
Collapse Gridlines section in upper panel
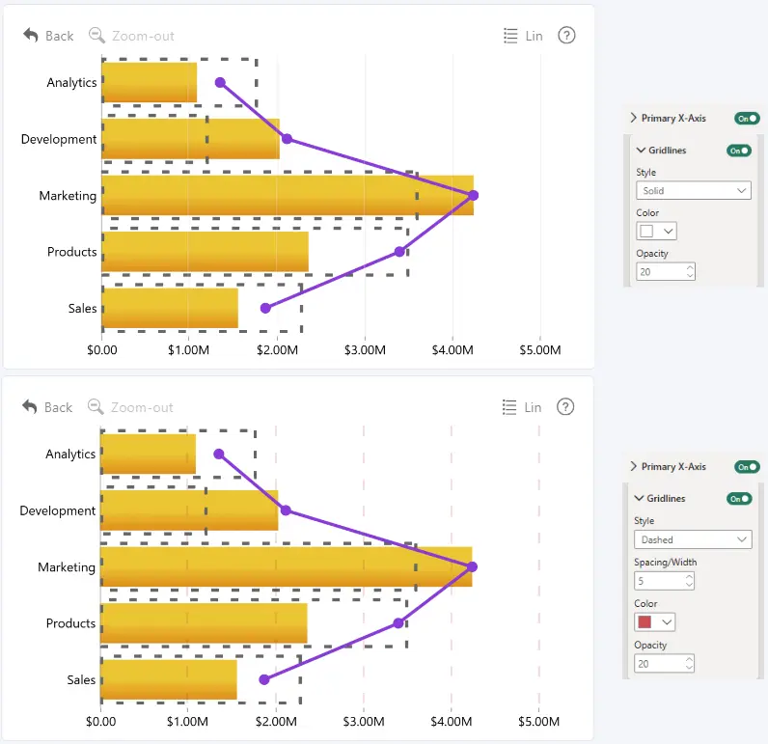[641, 150]
